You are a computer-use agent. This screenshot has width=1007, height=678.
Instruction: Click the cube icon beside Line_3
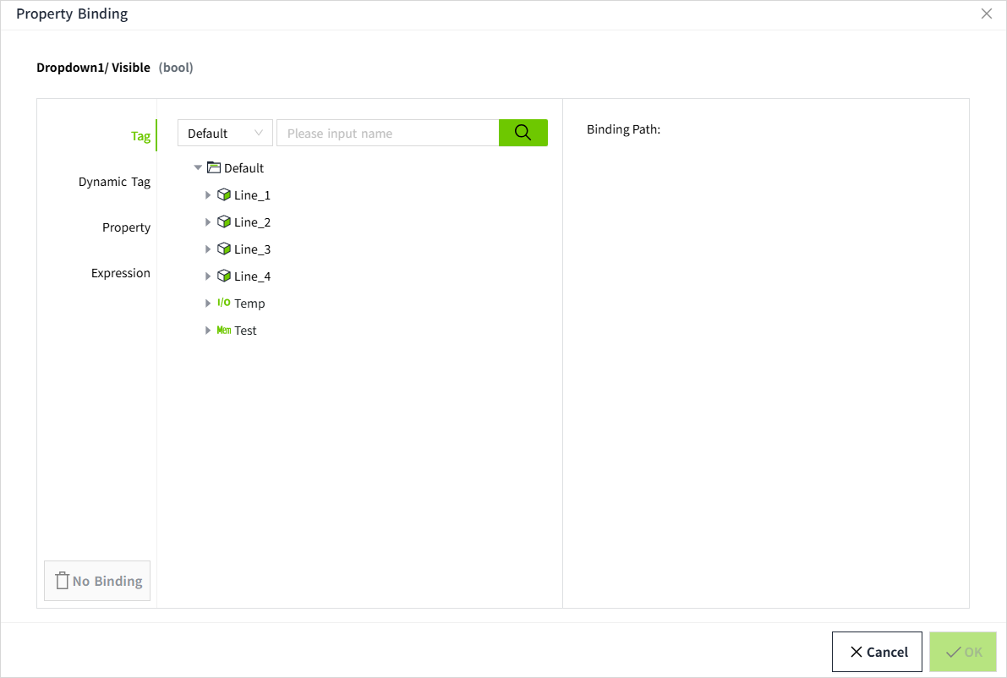click(x=224, y=249)
